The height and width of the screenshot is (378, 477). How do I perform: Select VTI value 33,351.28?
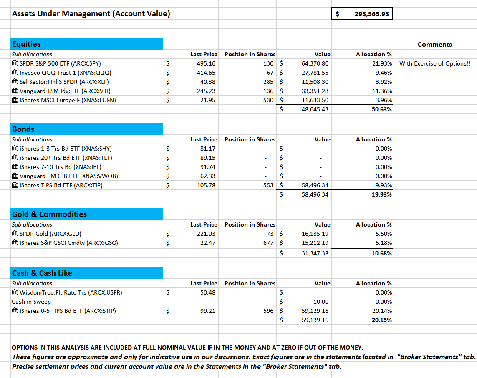click(x=315, y=91)
